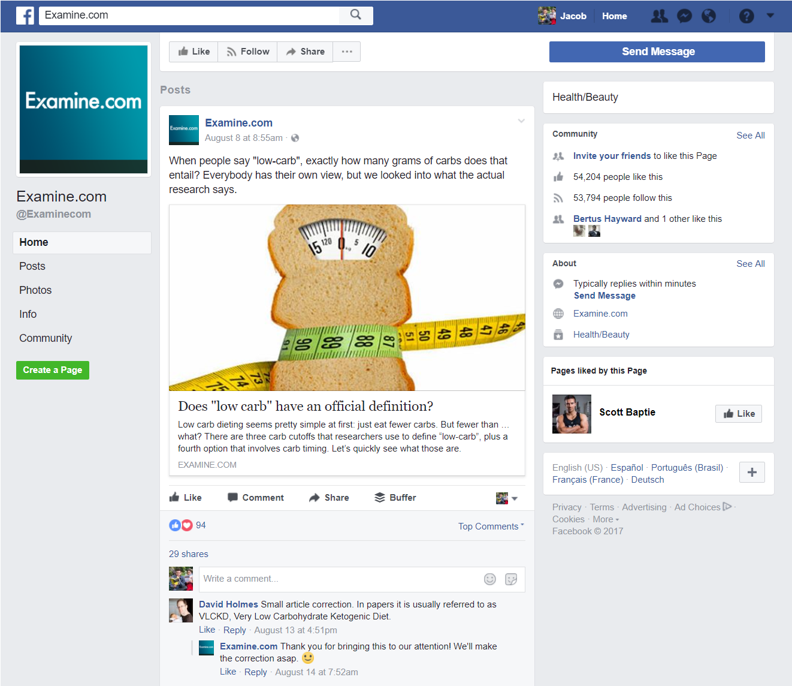Open the post timestamp August 8 at 8:55am
The image size is (792, 686).
244,138
